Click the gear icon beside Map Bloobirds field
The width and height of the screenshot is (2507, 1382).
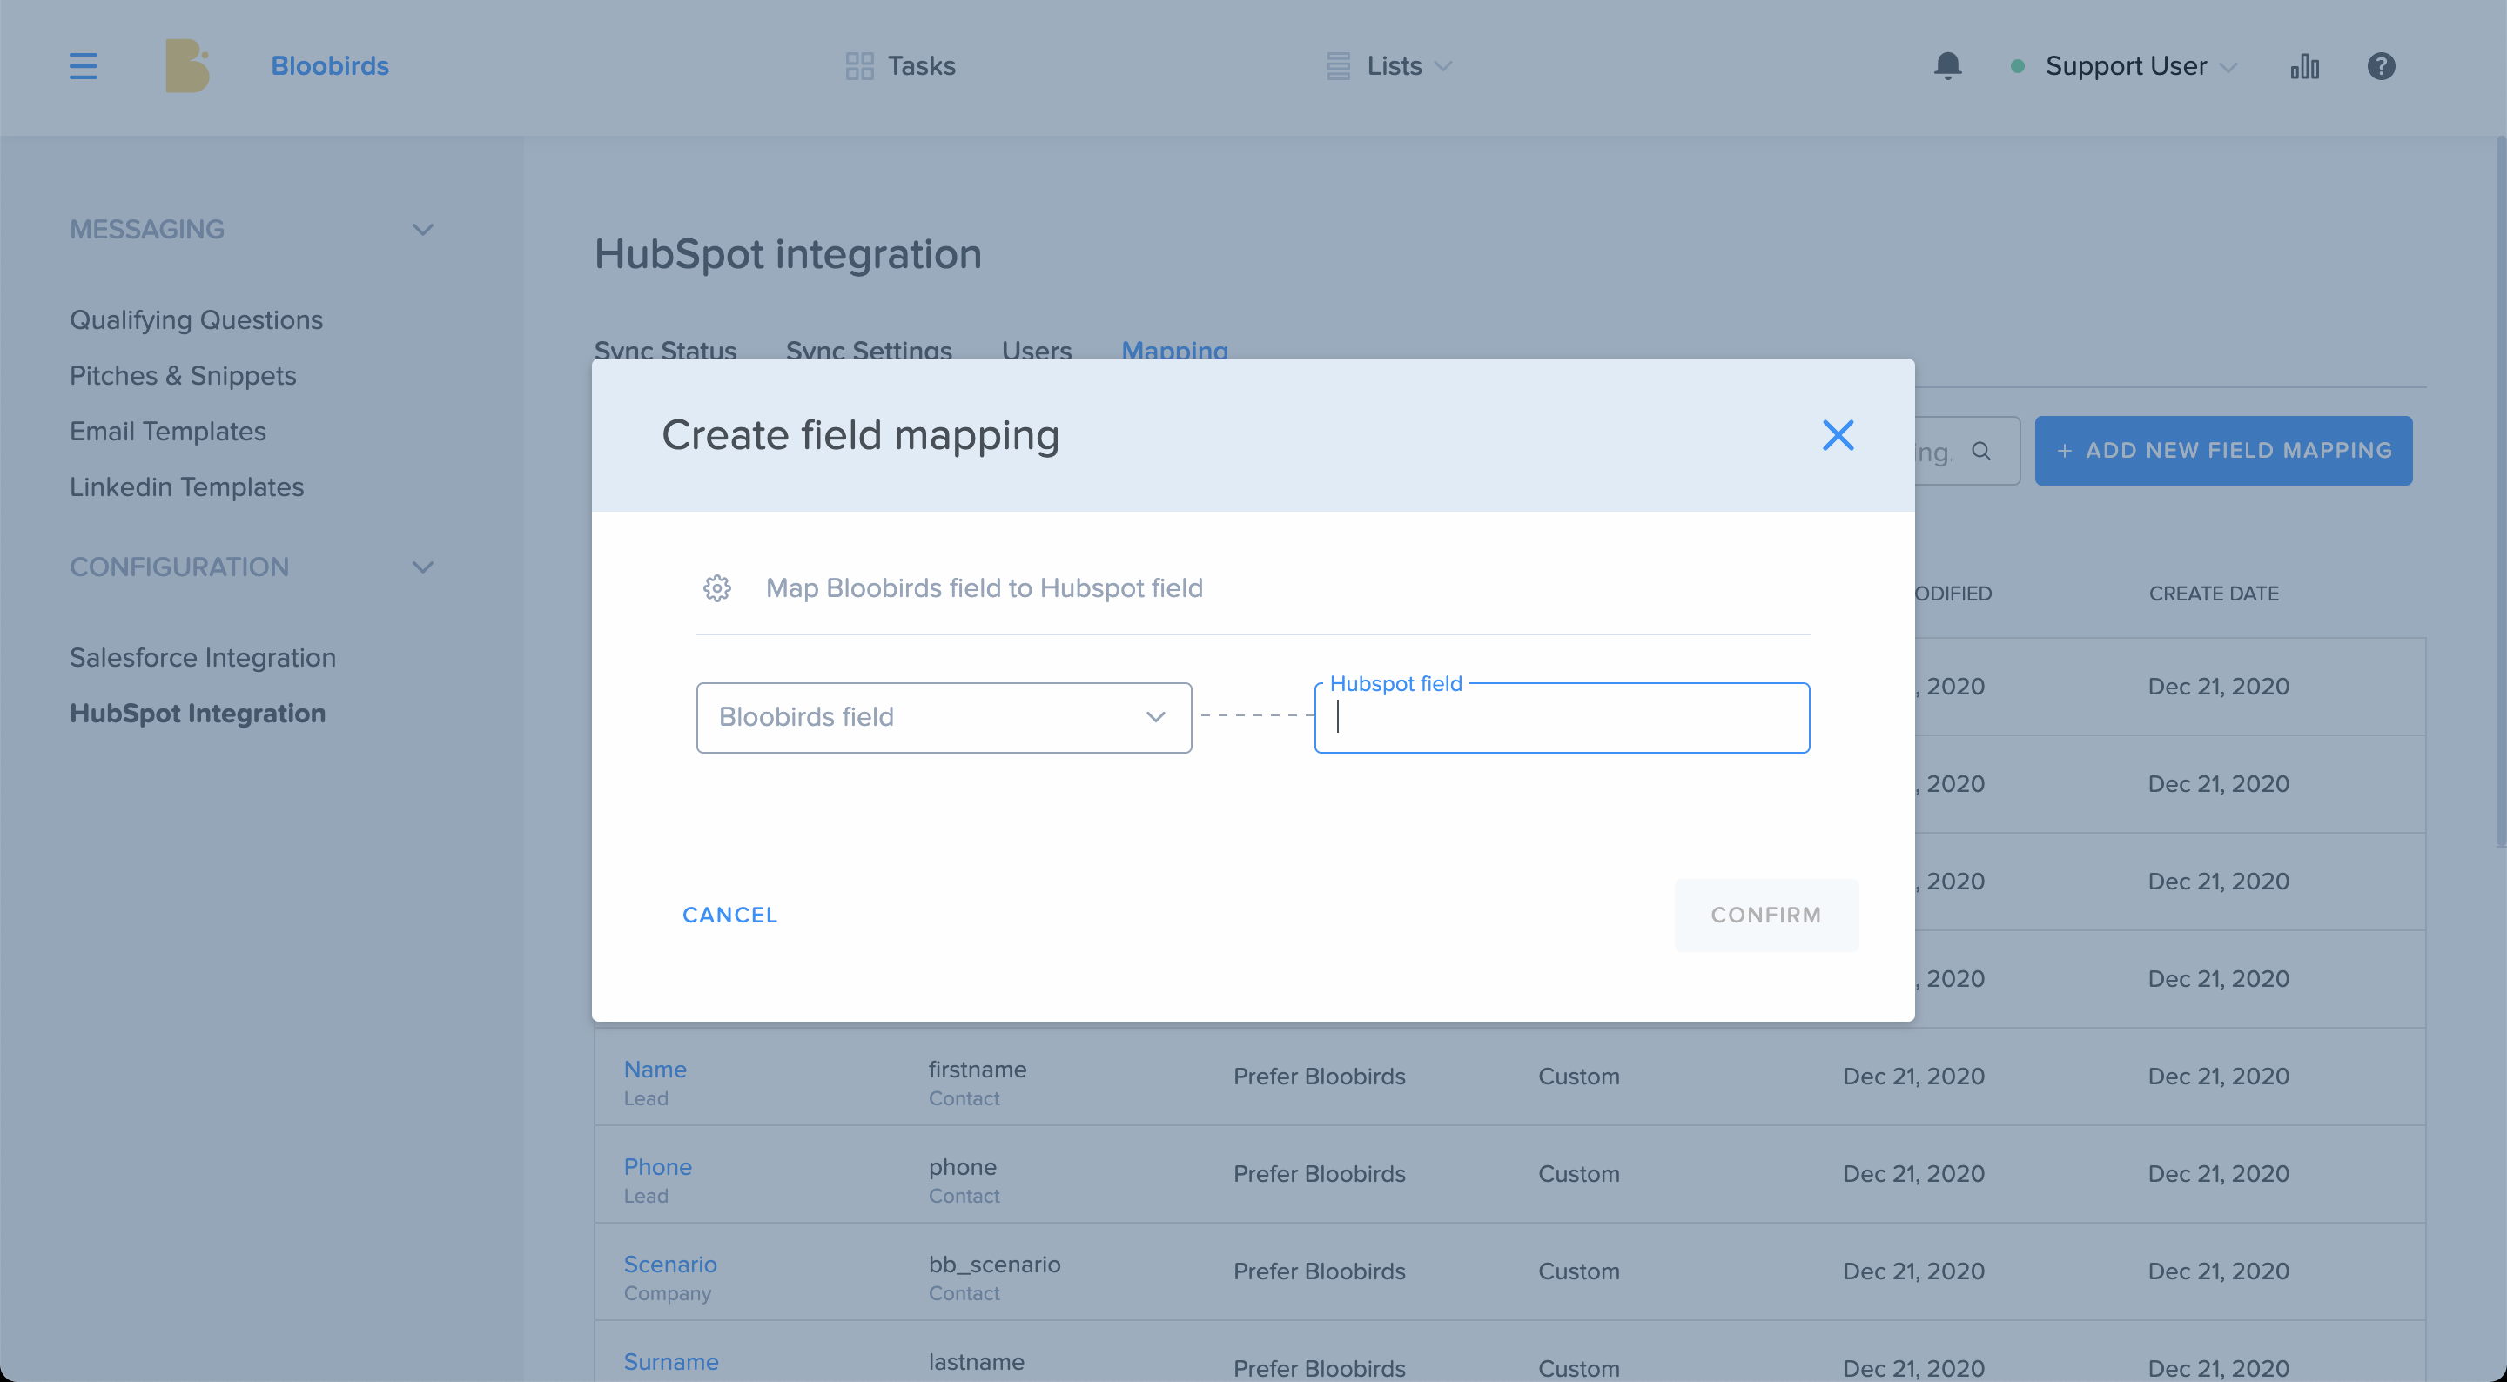717,587
